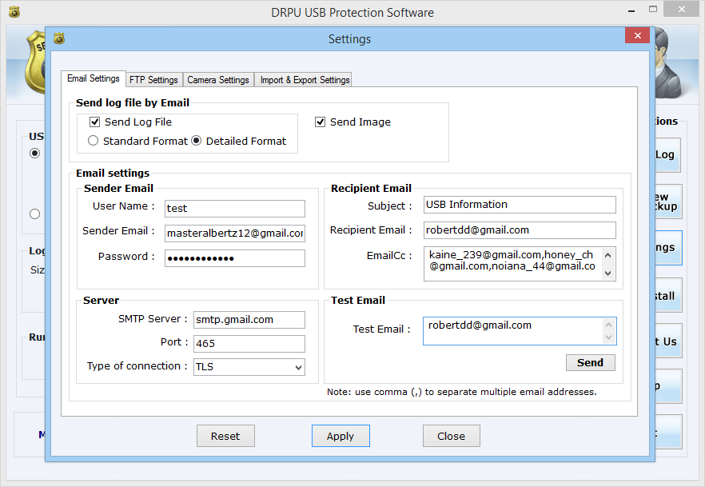This screenshot has height=487, width=705.
Task: Click the User Name input field
Action: (x=235, y=209)
